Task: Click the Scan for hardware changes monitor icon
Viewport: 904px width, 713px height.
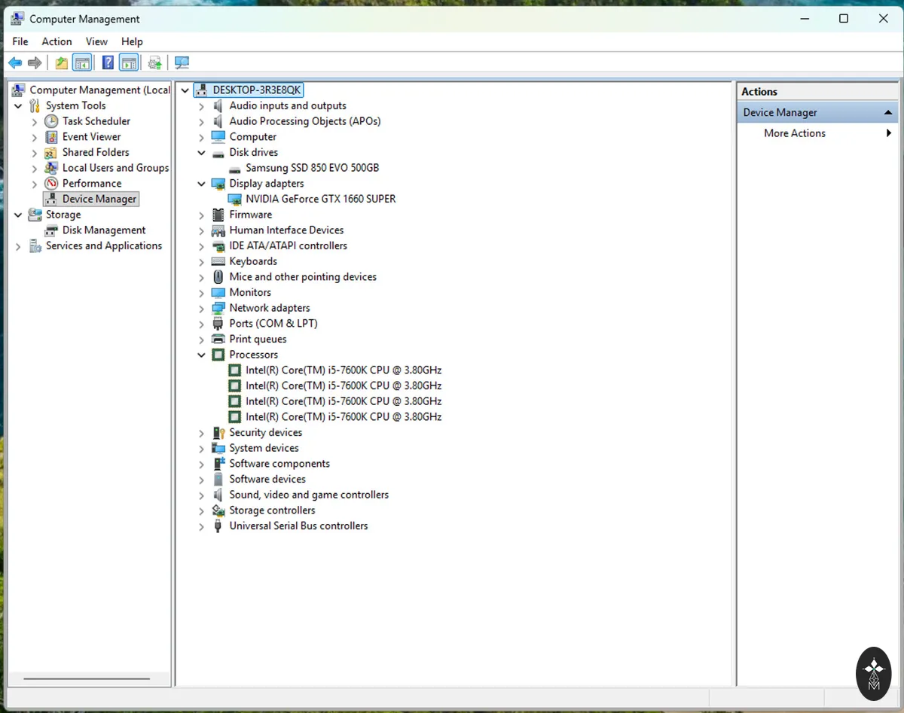Action: point(182,63)
